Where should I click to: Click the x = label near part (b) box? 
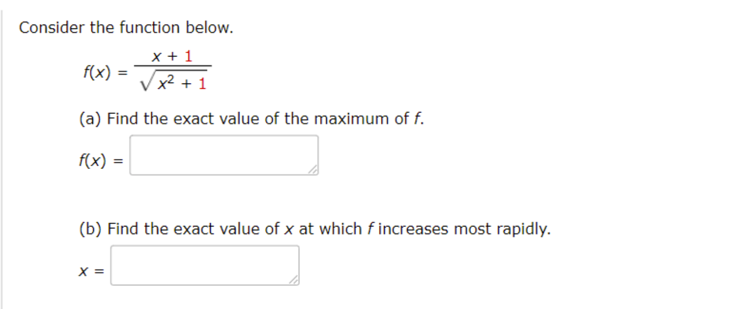(90, 270)
